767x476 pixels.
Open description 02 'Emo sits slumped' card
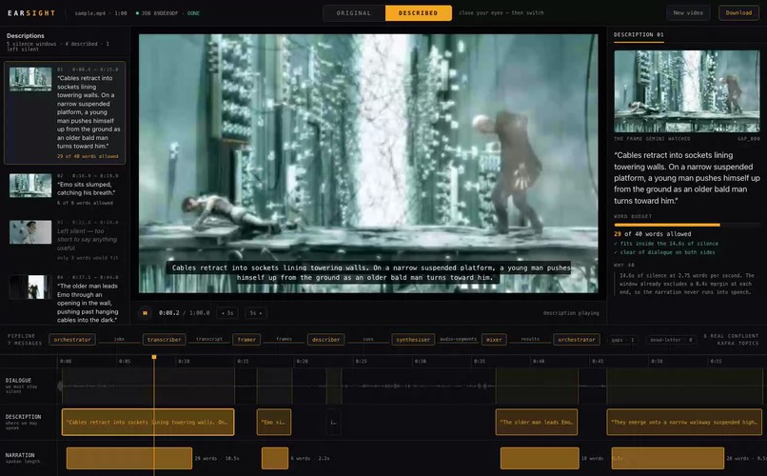65,188
